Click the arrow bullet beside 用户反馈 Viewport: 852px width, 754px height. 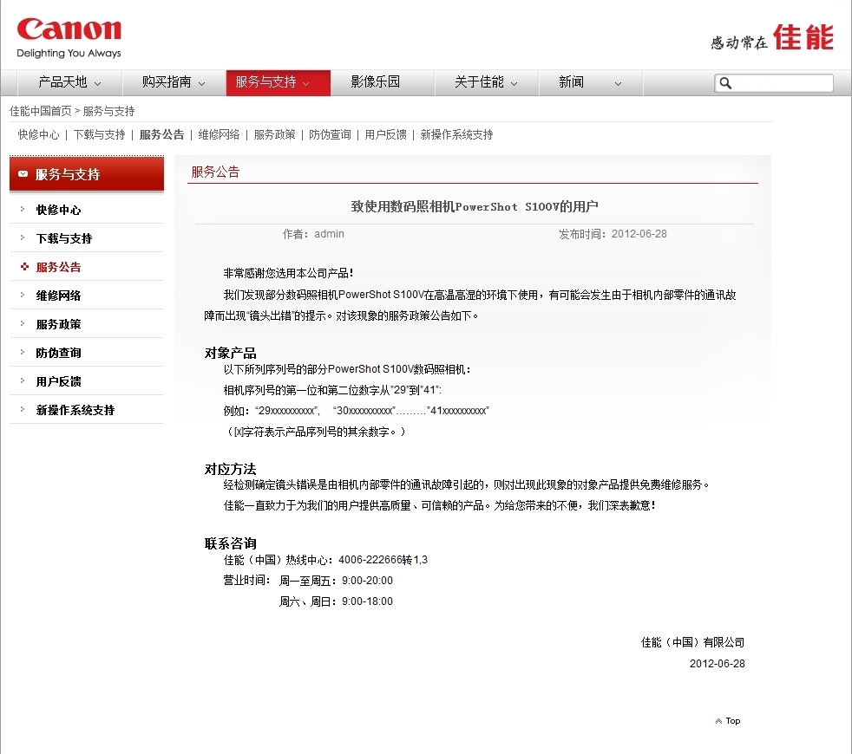pos(23,380)
